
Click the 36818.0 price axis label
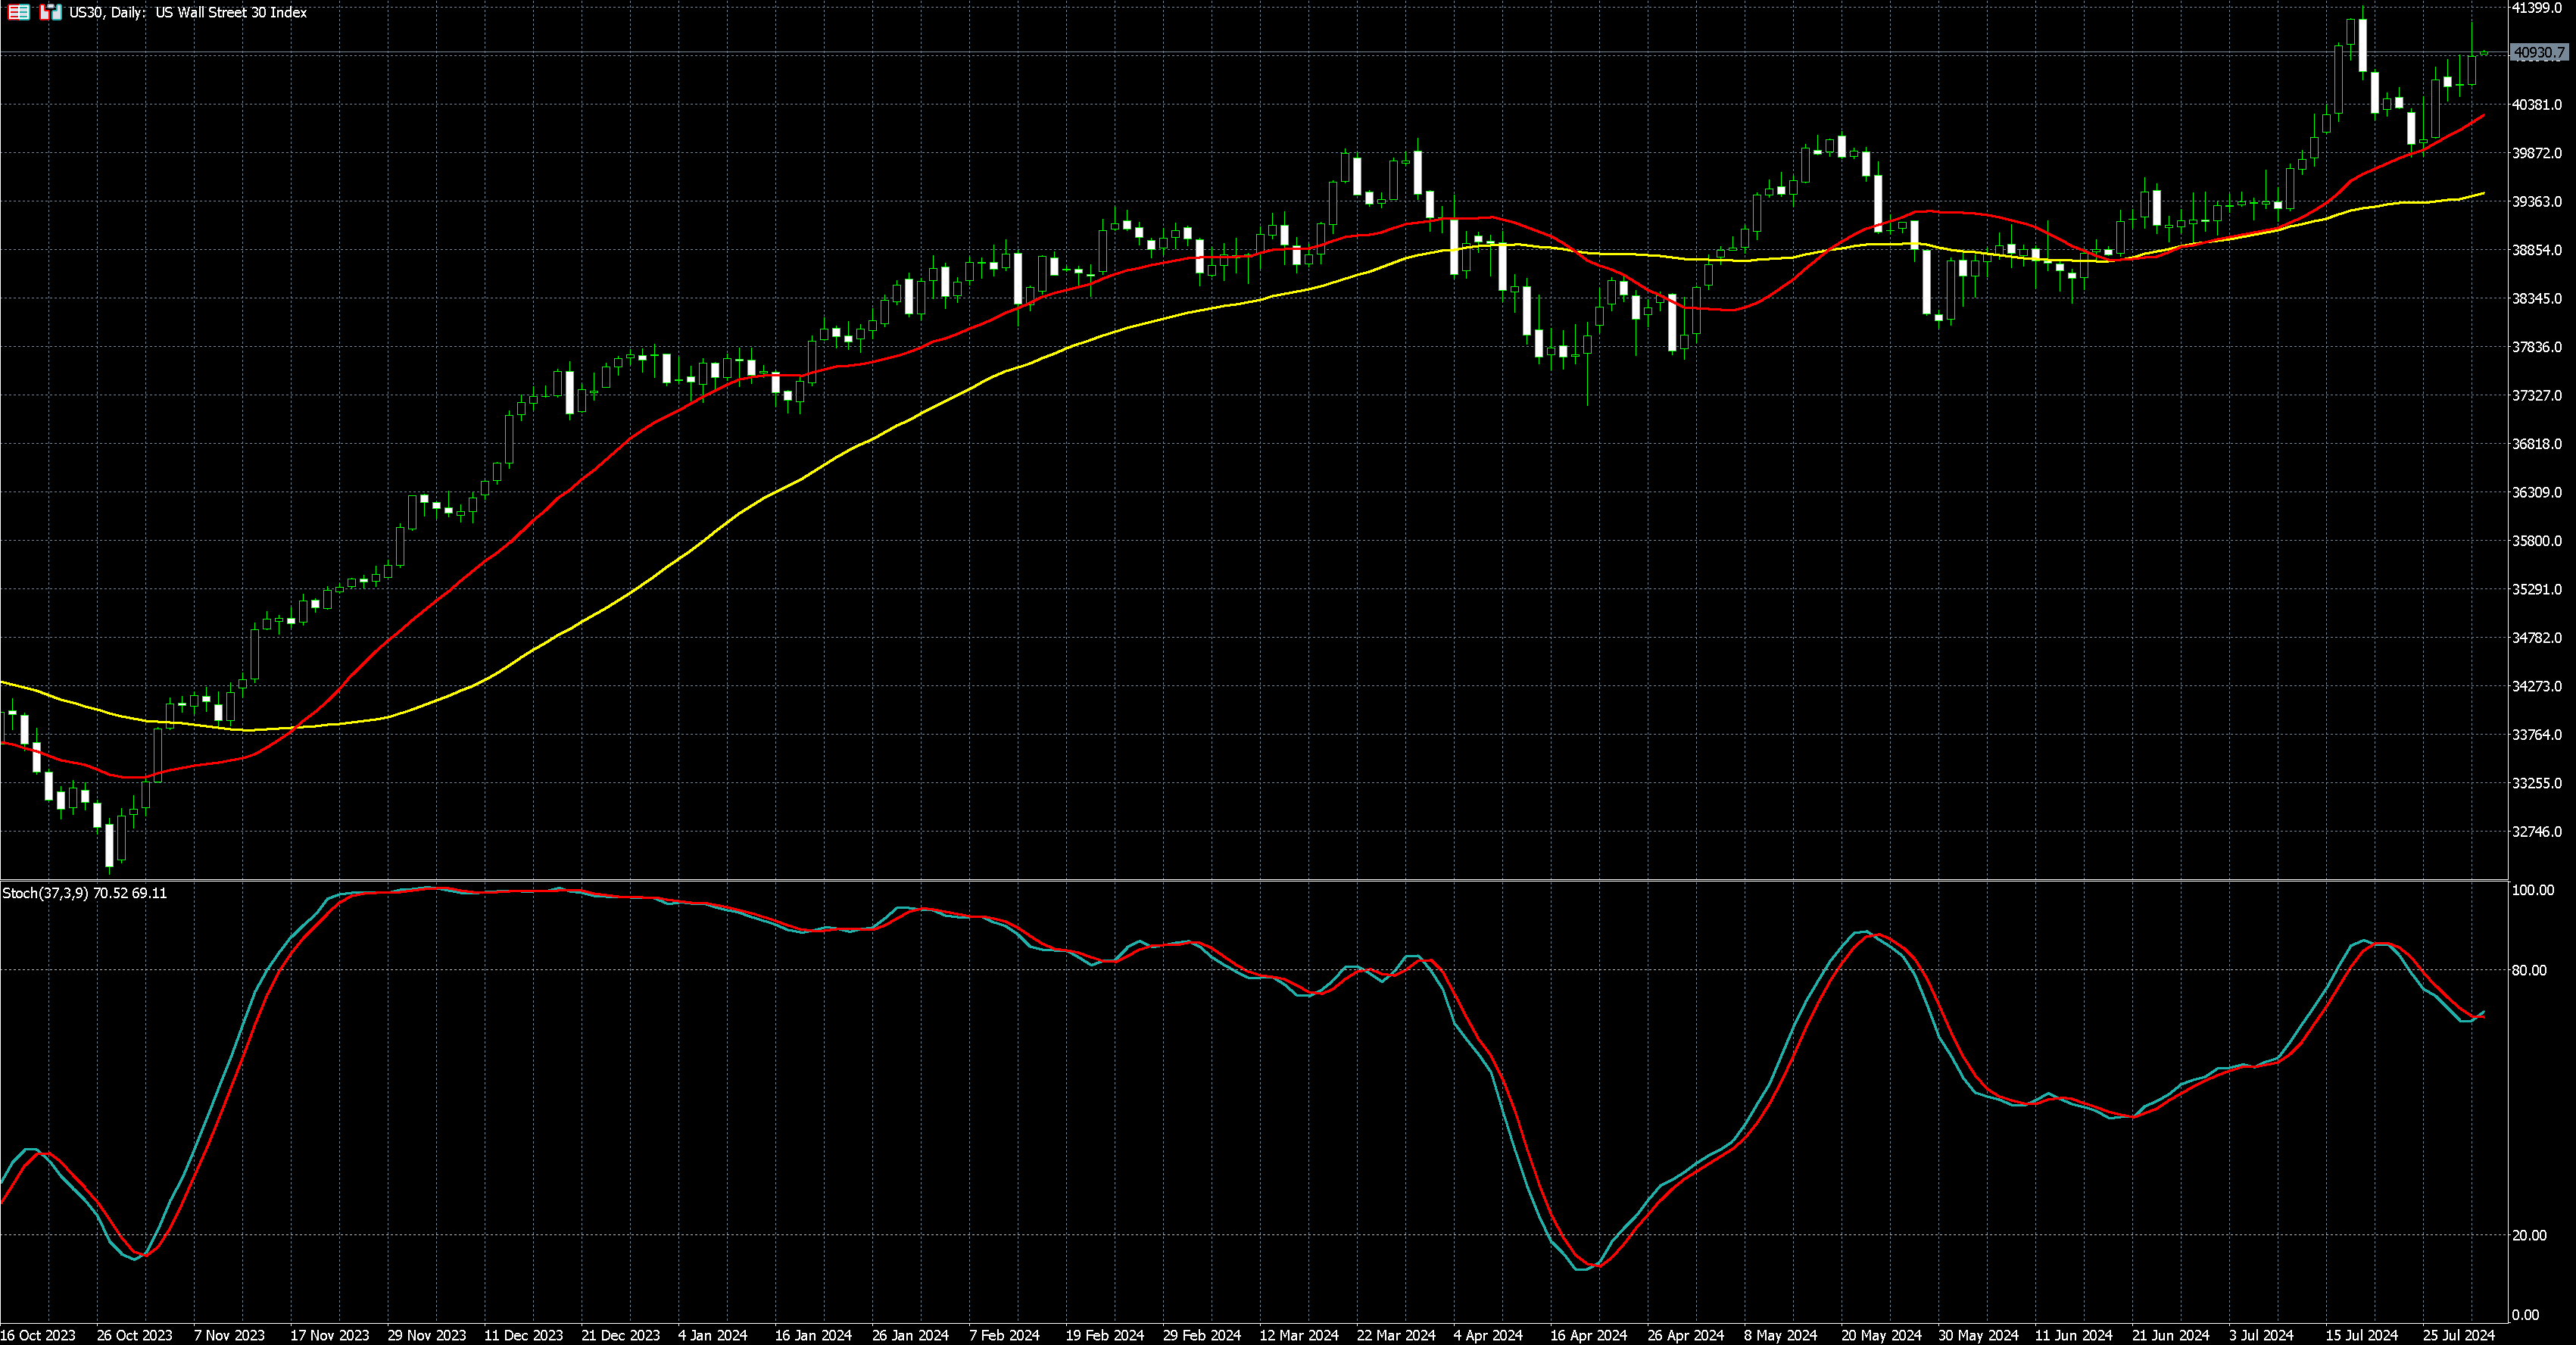[2537, 444]
